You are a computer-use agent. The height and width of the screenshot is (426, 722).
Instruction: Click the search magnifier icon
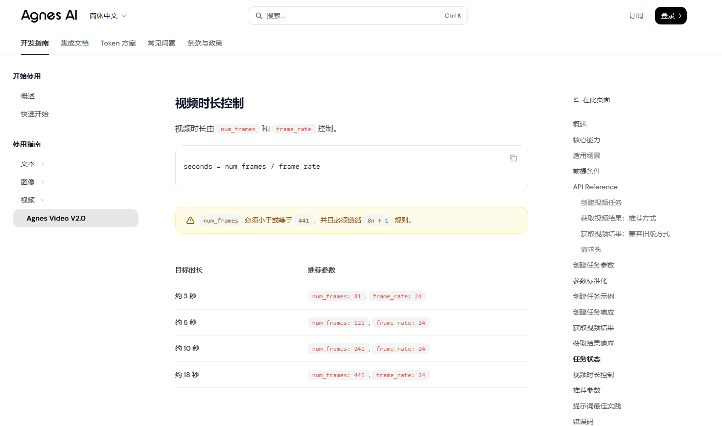[259, 16]
